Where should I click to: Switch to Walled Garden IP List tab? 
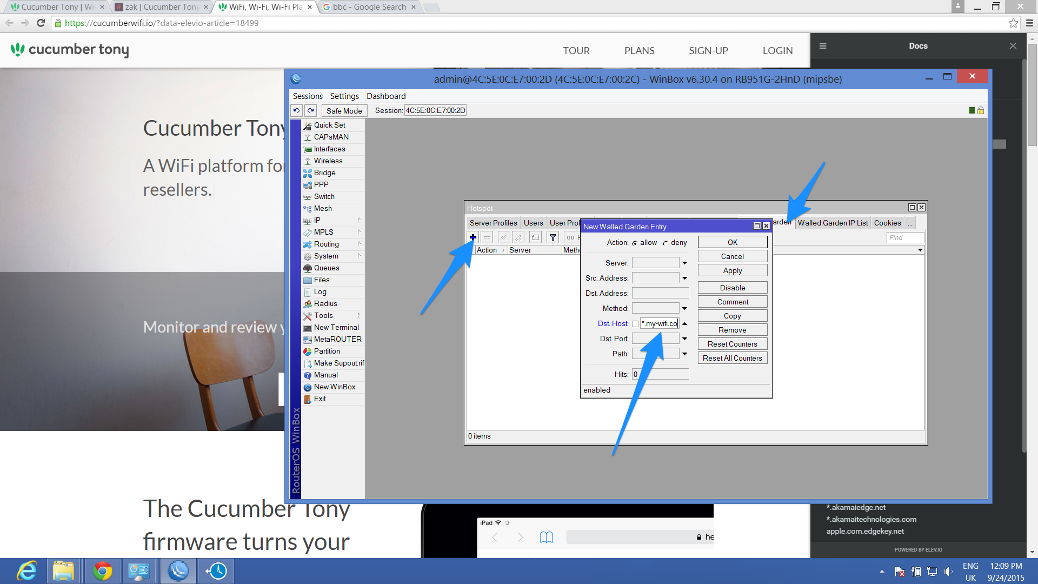click(x=833, y=223)
